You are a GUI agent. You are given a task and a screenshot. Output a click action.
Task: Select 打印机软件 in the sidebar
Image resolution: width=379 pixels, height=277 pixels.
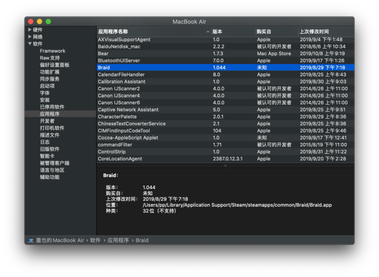[x=52, y=128]
